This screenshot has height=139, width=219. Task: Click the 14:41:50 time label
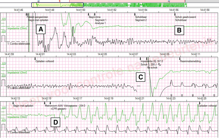(x=81, y=10)
